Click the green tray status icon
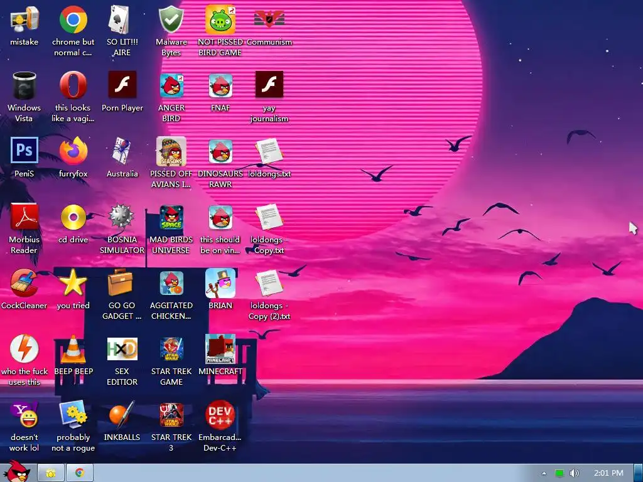Screen dimensions: 643x482 pyautogui.click(x=559, y=473)
